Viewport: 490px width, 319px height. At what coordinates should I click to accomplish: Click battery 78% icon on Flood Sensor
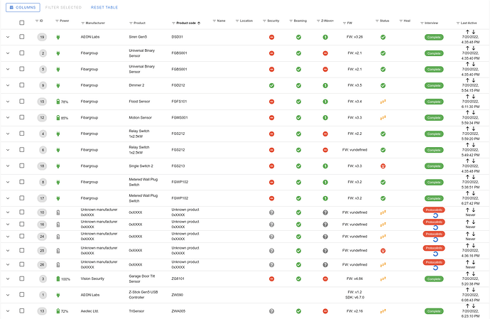pos(58,102)
